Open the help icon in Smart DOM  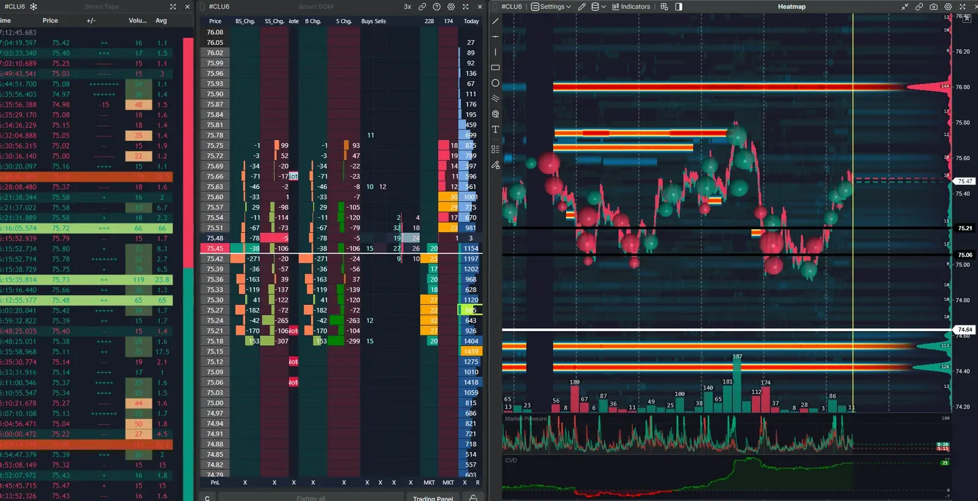[x=436, y=7]
